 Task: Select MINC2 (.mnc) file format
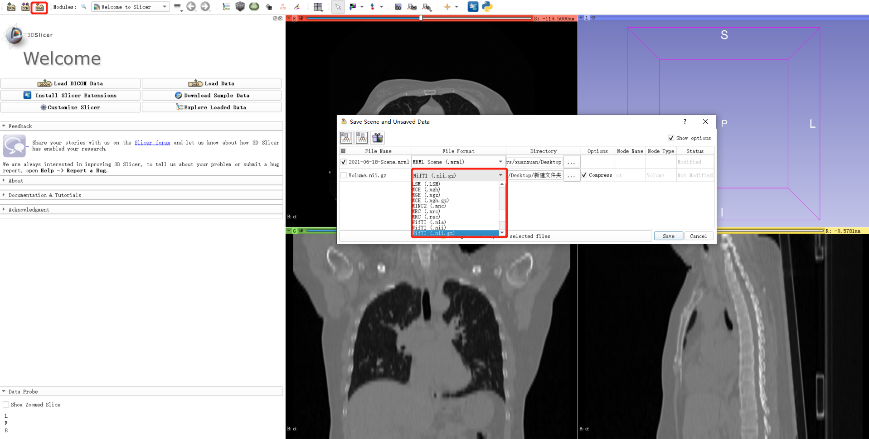point(430,206)
